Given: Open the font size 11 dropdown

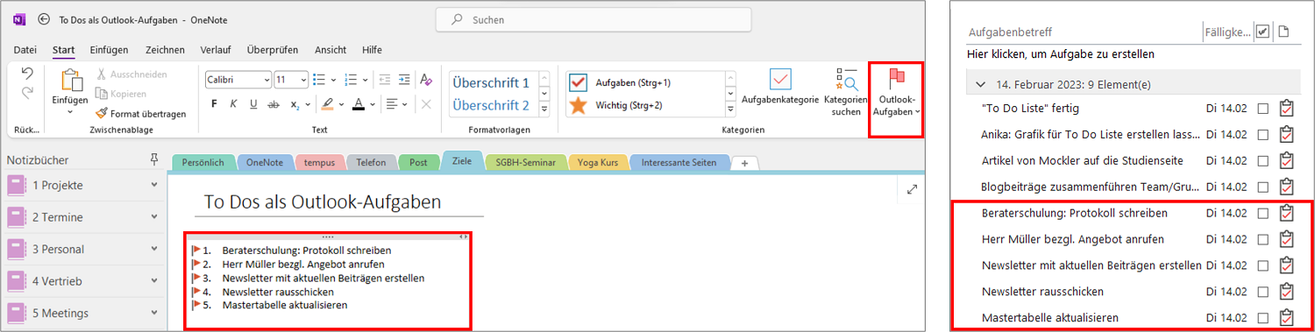Looking at the screenshot, I should point(303,80).
